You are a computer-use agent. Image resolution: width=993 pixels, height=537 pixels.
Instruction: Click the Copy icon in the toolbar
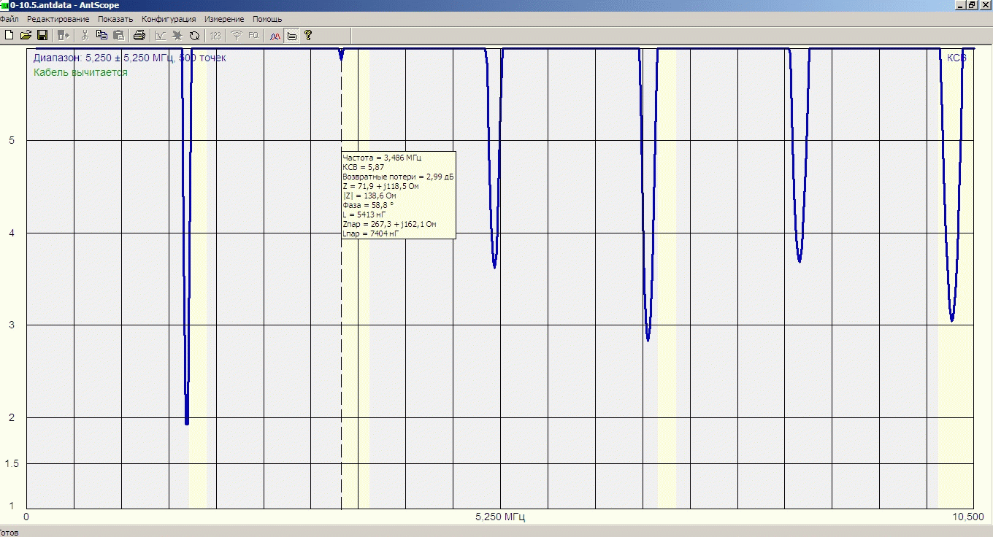[x=101, y=35]
